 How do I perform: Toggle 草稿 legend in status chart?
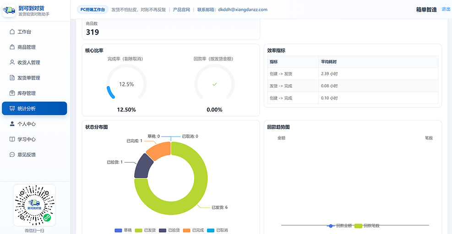123,230
